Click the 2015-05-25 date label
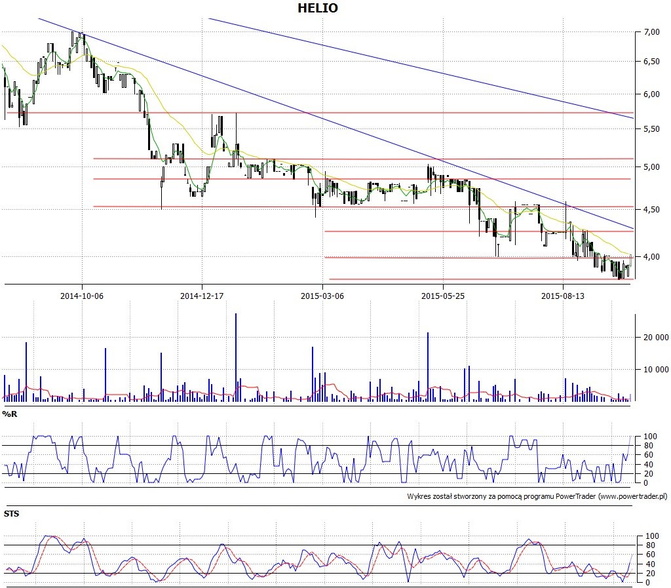671x588 pixels. (x=442, y=296)
